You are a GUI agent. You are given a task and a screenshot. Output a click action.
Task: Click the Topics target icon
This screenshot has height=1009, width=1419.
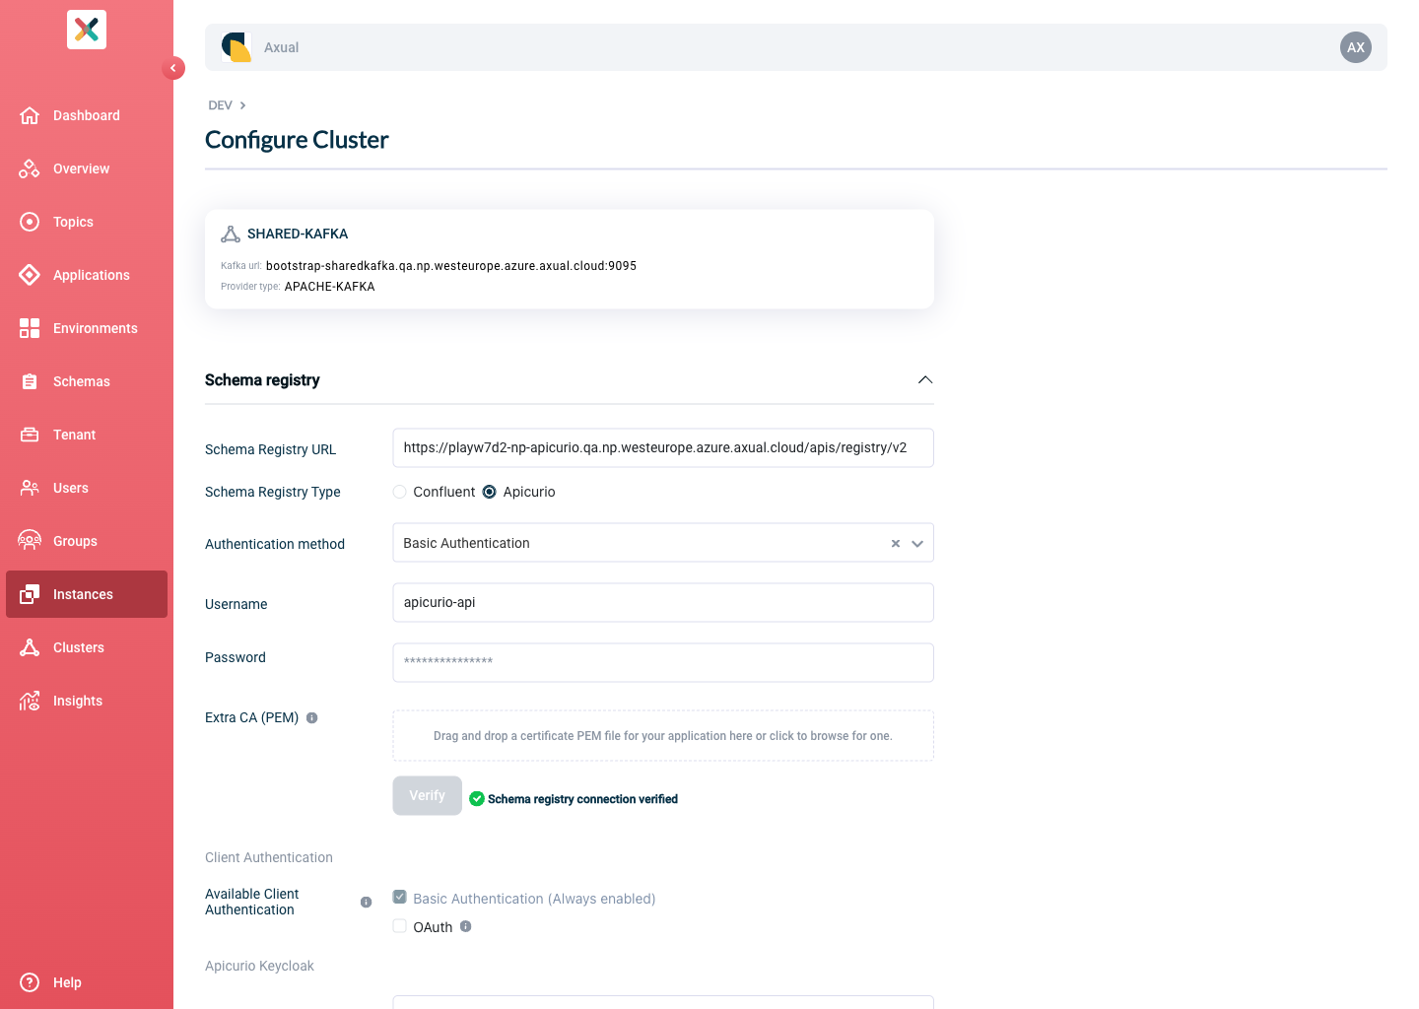(x=30, y=222)
